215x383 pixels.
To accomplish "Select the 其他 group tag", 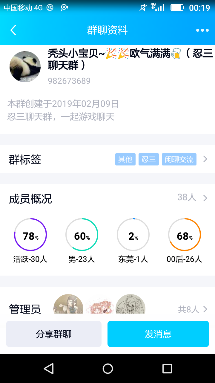I will tap(125, 159).
